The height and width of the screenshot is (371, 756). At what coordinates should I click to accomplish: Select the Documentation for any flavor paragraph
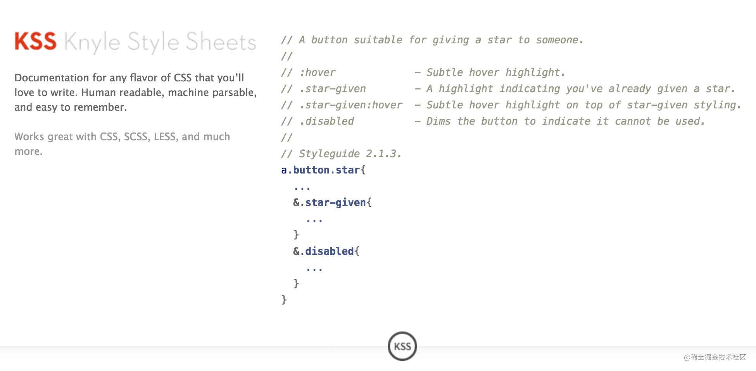[x=135, y=93]
